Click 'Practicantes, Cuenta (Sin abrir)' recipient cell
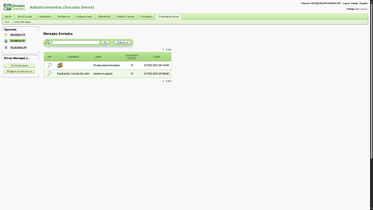 73,74
